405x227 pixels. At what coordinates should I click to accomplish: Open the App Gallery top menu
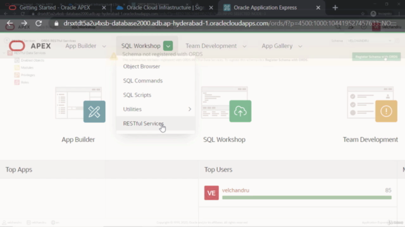(x=277, y=46)
